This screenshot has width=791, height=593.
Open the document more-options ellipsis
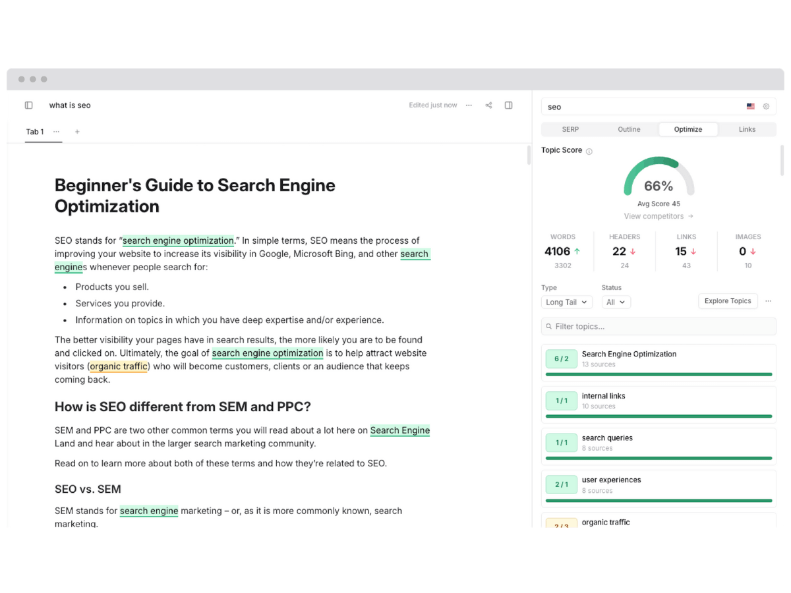pos(469,105)
